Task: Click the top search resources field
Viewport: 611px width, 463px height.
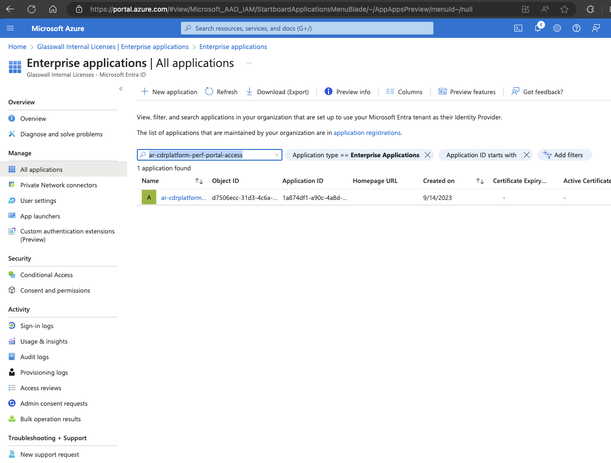Action: [x=307, y=28]
